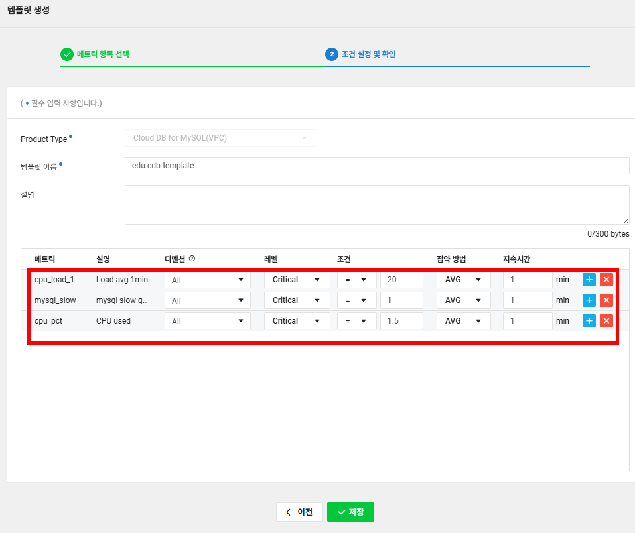Edit threshold value 20 for cpu_load_1
The image size is (635, 533).
[x=401, y=280]
